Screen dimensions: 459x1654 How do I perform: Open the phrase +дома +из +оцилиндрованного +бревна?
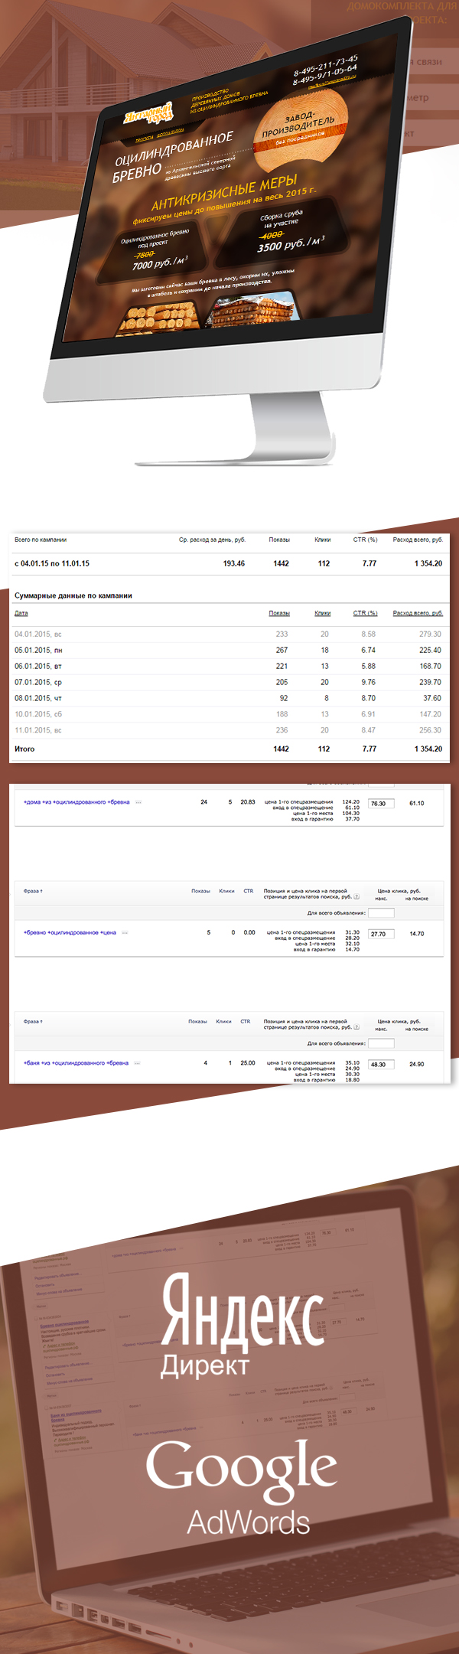[x=76, y=802]
